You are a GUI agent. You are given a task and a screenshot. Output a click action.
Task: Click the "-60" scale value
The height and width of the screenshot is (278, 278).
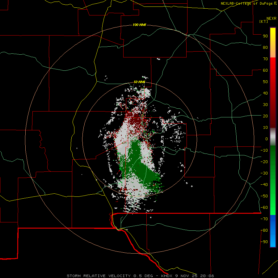click(264, 208)
